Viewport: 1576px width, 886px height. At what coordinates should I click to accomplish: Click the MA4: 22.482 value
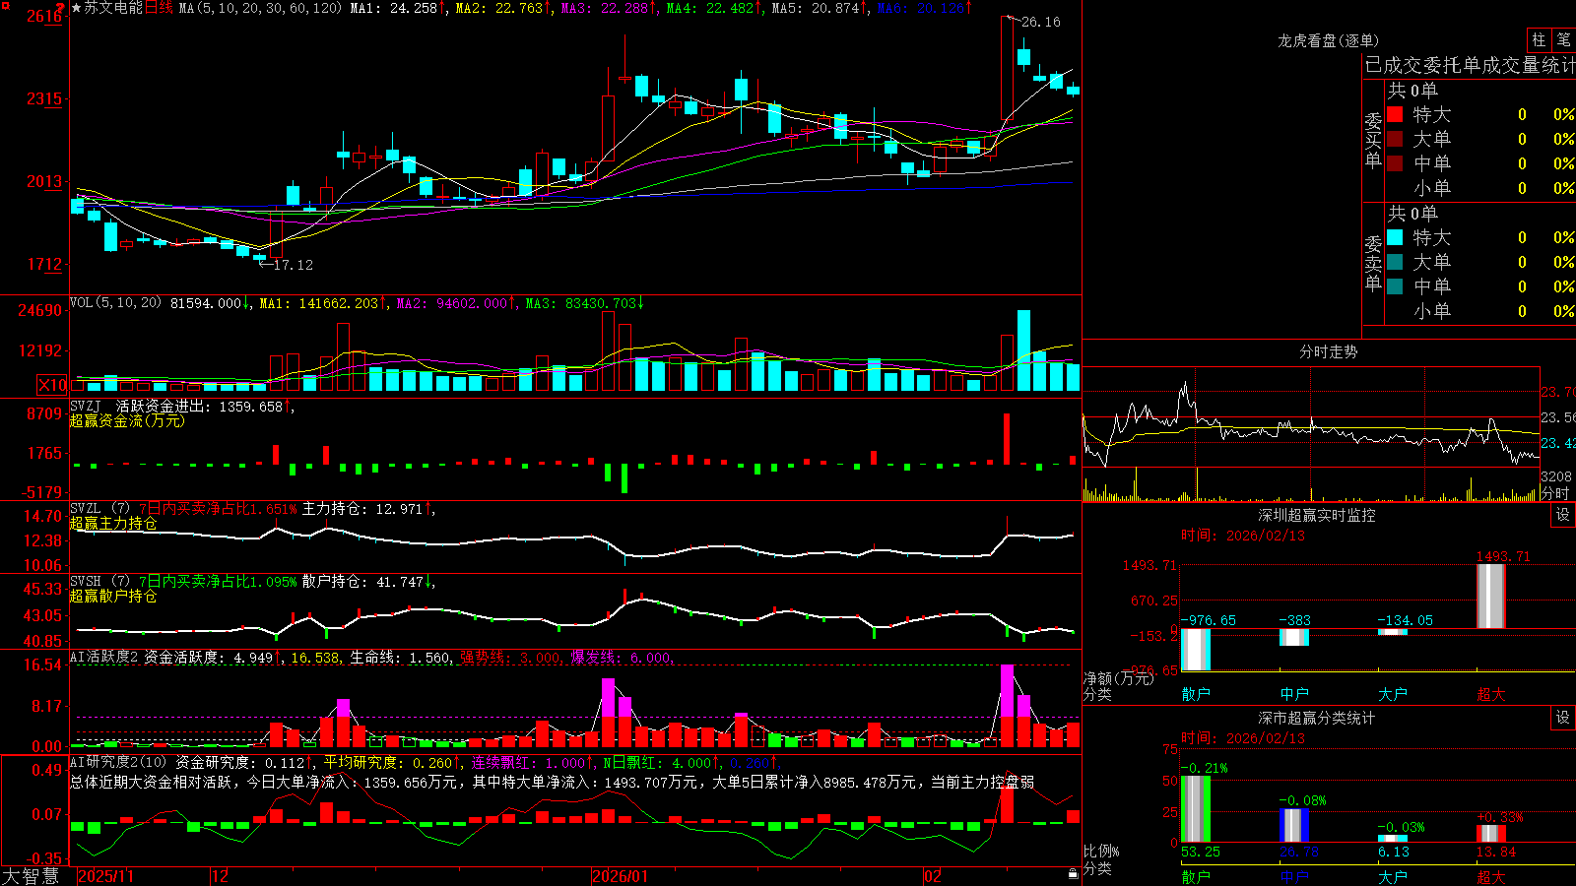pyautogui.click(x=714, y=8)
